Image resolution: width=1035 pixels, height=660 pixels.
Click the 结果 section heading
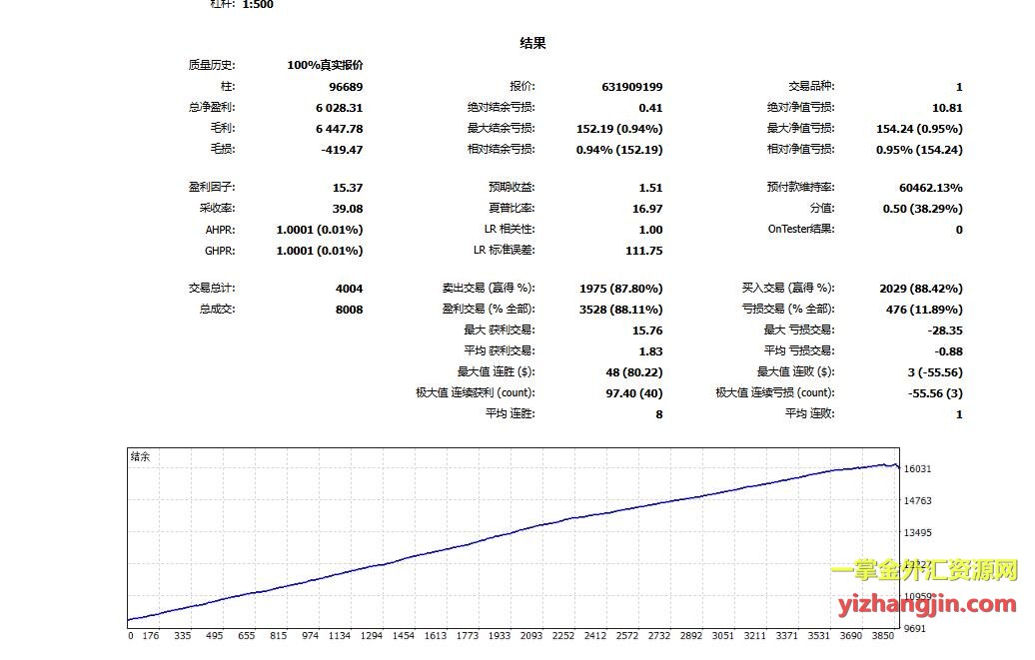(532, 43)
